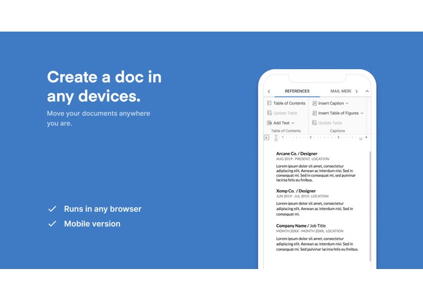Click the heading 'Xomp Co. / Designer'
Screen dimensions: 423x300
296,191
